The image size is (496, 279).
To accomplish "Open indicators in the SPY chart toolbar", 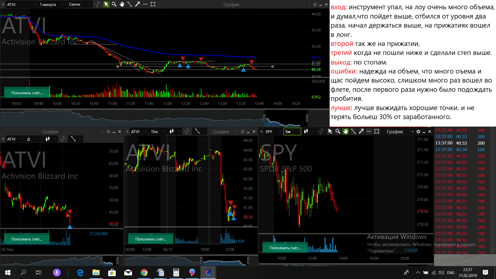I will click(x=321, y=131).
